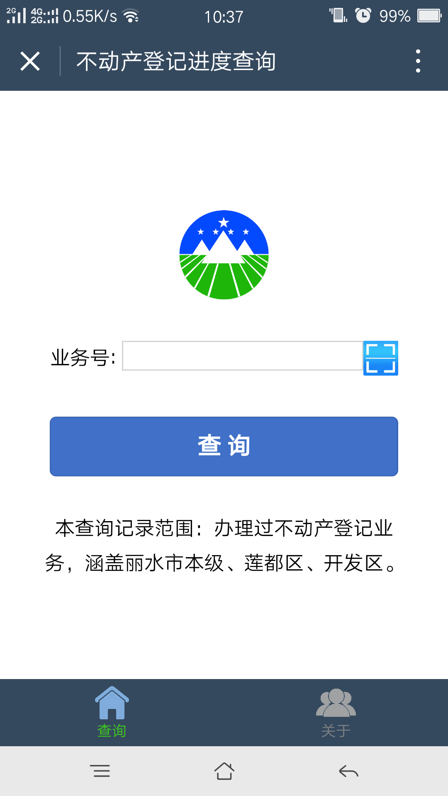
Task: Tap the battery indicator icon
Action: click(x=429, y=16)
